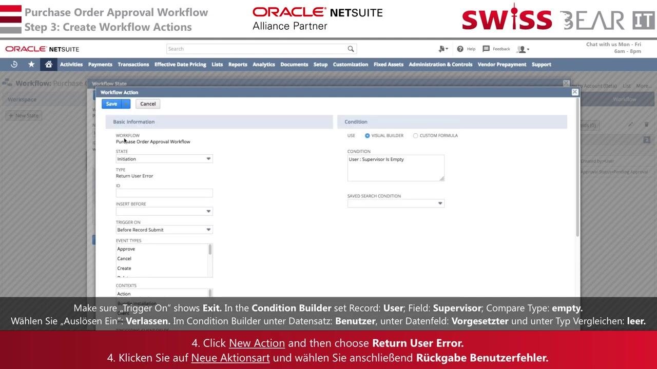Open the Support menu
657x369 pixels.
tap(542, 65)
